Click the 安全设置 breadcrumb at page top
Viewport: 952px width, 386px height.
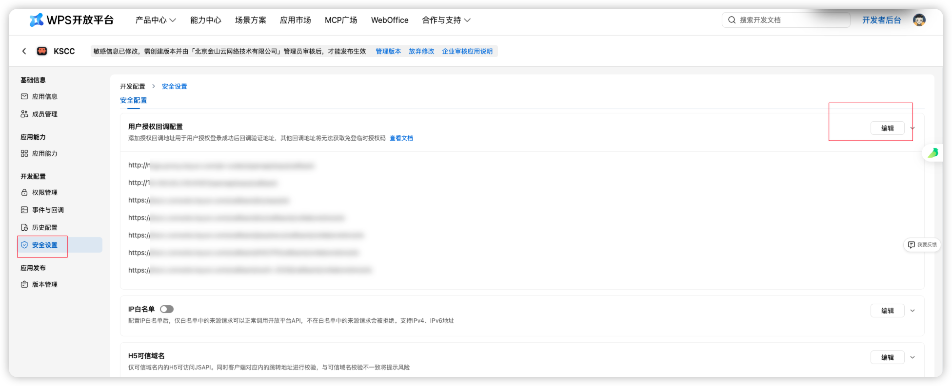click(175, 86)
